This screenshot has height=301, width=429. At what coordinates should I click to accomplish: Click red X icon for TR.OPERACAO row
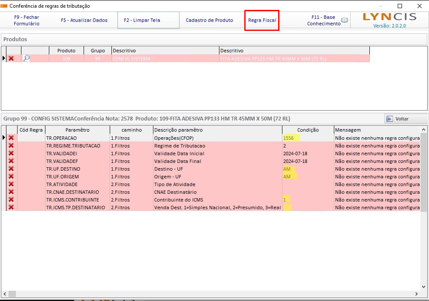point(11,138)
